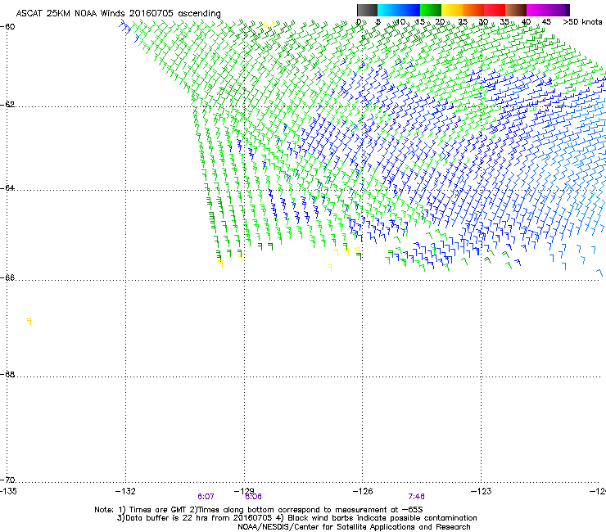The image size is (606, 532).
Task: Click the legend tick label '25'
Action: (x=463, y=22)
